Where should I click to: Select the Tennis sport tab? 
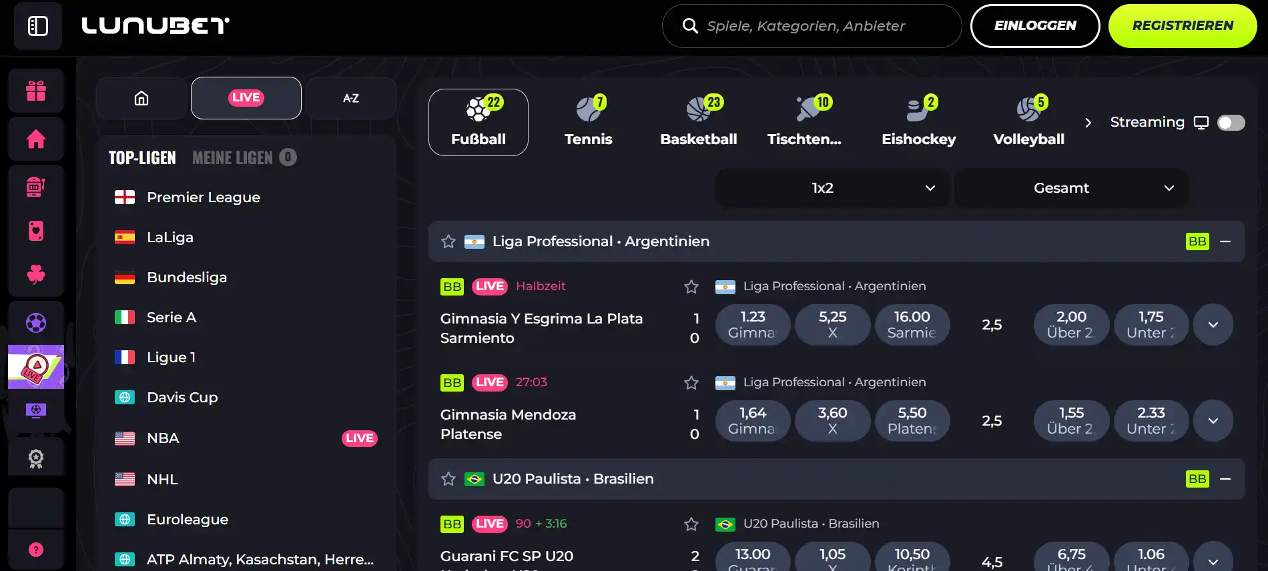click(x=589, y=122)
